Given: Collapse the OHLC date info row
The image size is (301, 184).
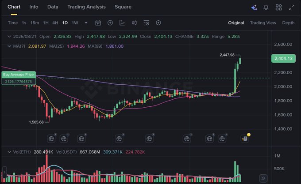Looking at the screenshot, I should 9,36.
